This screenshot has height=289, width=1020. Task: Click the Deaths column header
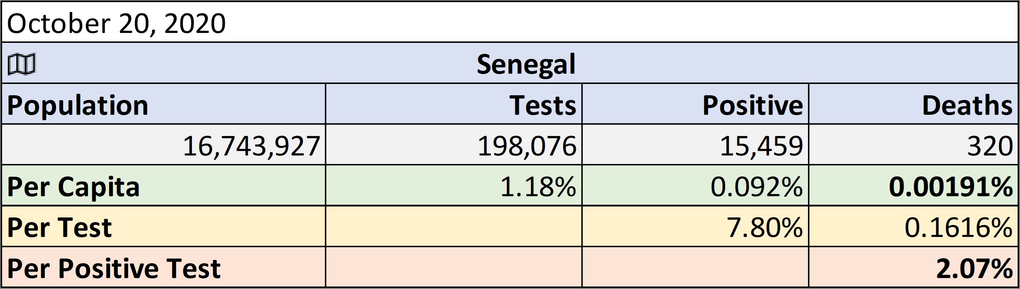pos(914,104)
